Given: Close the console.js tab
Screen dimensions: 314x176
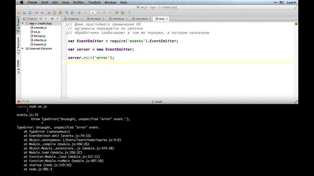Looking at the screenshot, I should pyautogui.click(x=150, y=19).
